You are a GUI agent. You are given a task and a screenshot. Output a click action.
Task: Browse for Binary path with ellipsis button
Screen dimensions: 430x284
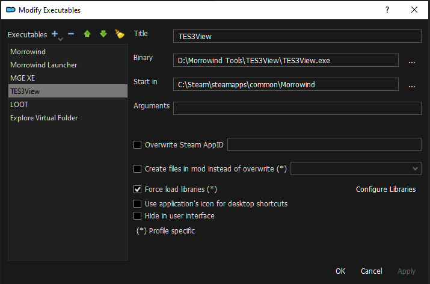[x=412, y=61]
